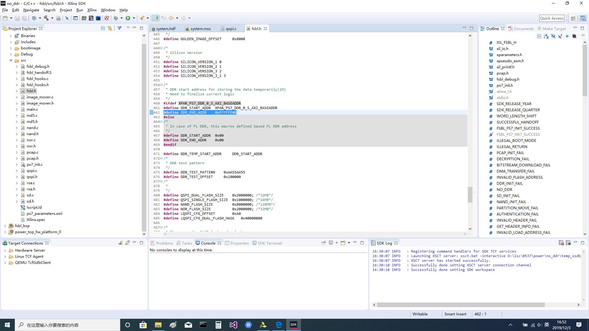Open the Xilinx menu
Image resolution: width=589 pixels, height=331 pixels.
point(92,10)
